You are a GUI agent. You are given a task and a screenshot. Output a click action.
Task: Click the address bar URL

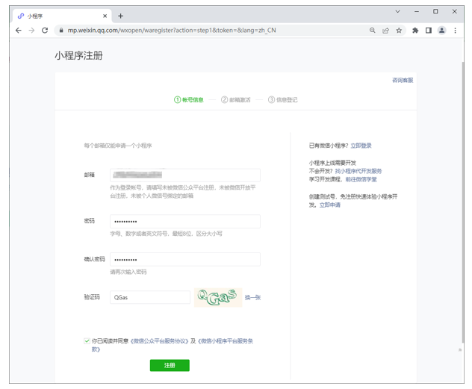tap(172, 31)
